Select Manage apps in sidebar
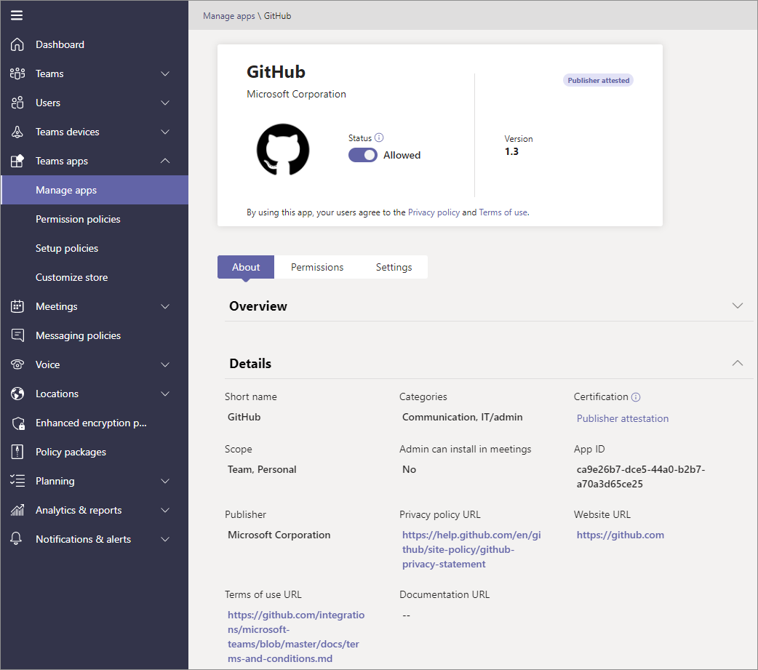758x670 pixels. coord(95,190)
